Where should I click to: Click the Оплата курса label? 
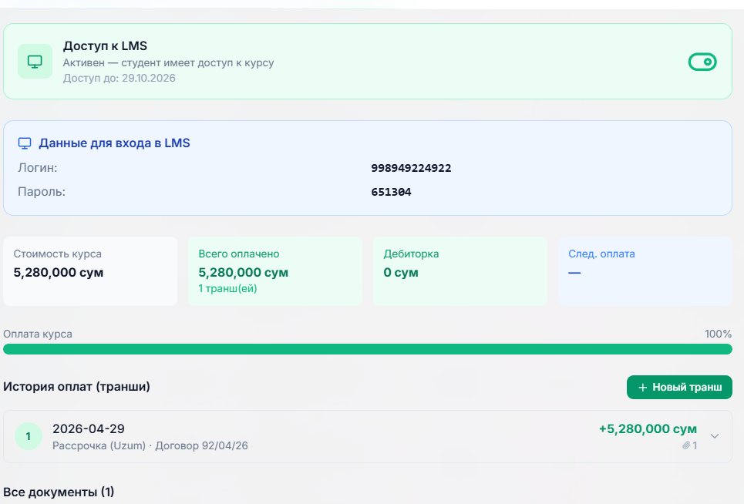38,334
